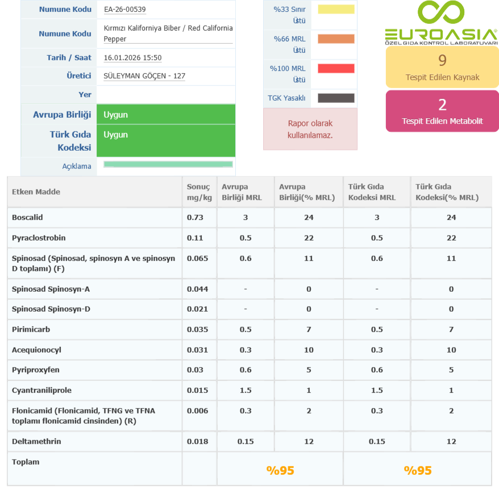
Task: Click the red %100 MRL Üstü swatch
Action: pos(336,68)
